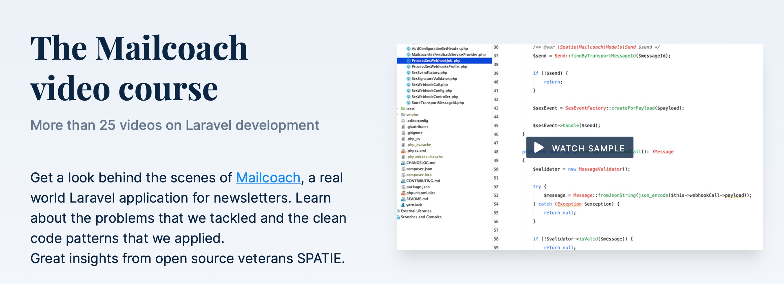Click the folder icon beside tests
Viewport: 784px width, 284px height.
tap(403, 109)
